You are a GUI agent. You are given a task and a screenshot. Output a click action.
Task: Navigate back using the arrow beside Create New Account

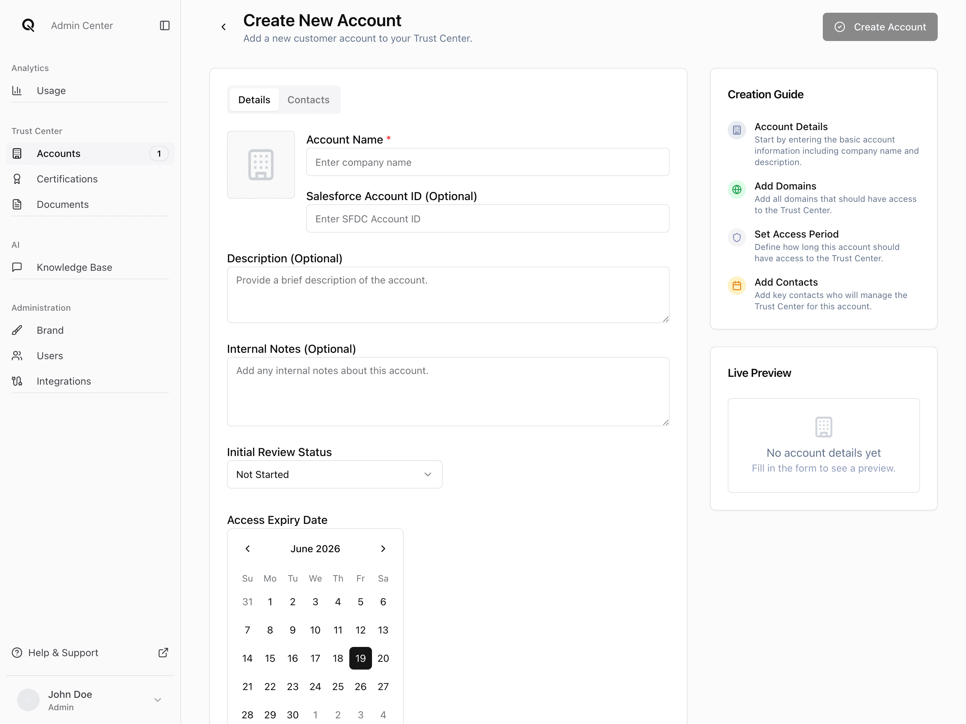(223, 27)
